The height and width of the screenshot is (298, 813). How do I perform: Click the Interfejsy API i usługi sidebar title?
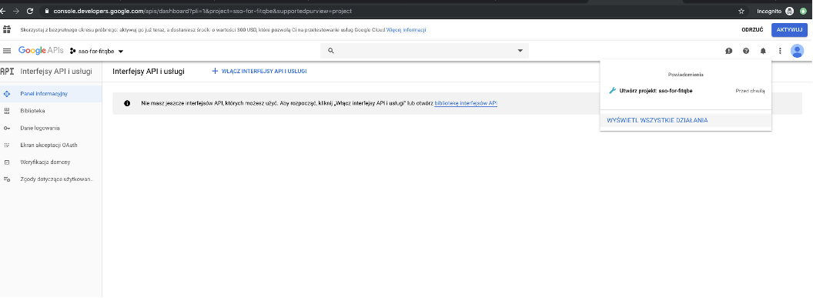pos(56,72)
